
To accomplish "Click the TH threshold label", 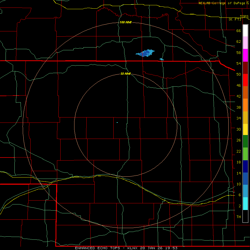I will coord(239,217).
